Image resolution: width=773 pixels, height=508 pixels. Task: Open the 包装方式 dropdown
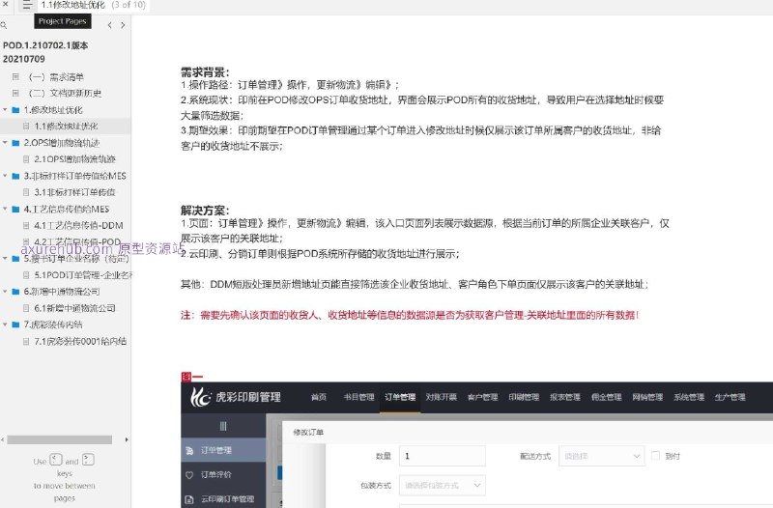[443, 486]
